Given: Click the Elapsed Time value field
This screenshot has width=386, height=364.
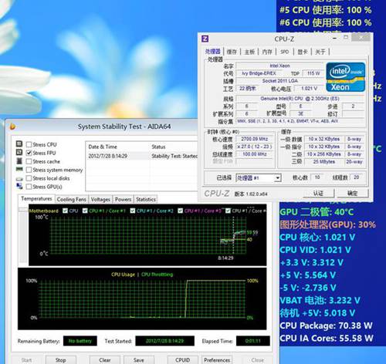Looking at the screenshot, I should 253,341.
